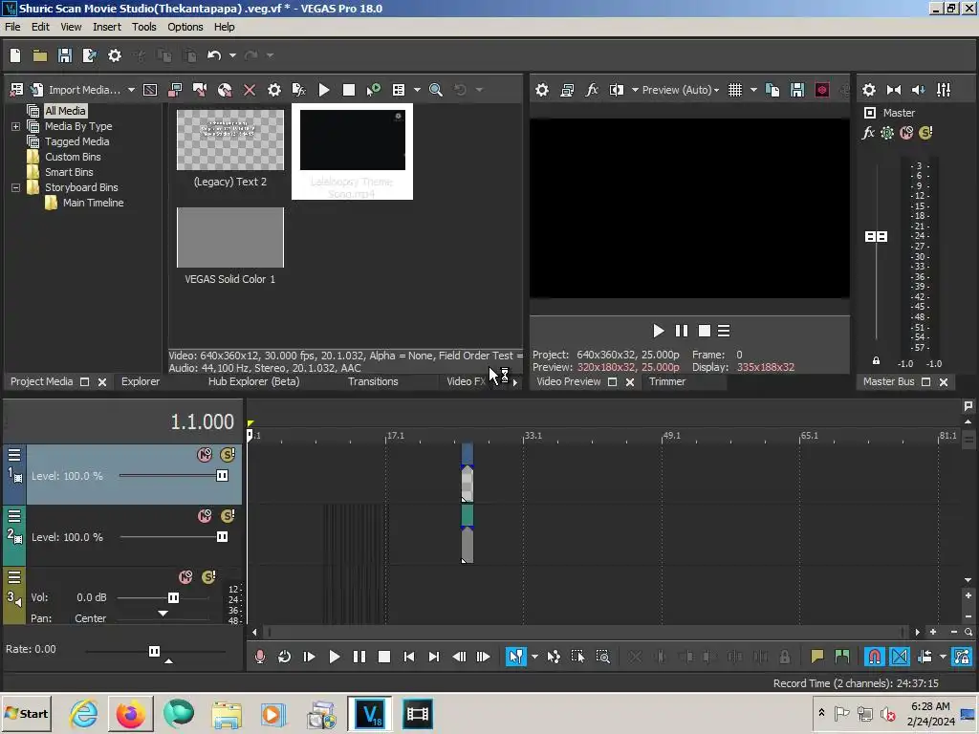Switch to the Trimmer tab
The width and height of the screenshot is (979, 734).
666,381
